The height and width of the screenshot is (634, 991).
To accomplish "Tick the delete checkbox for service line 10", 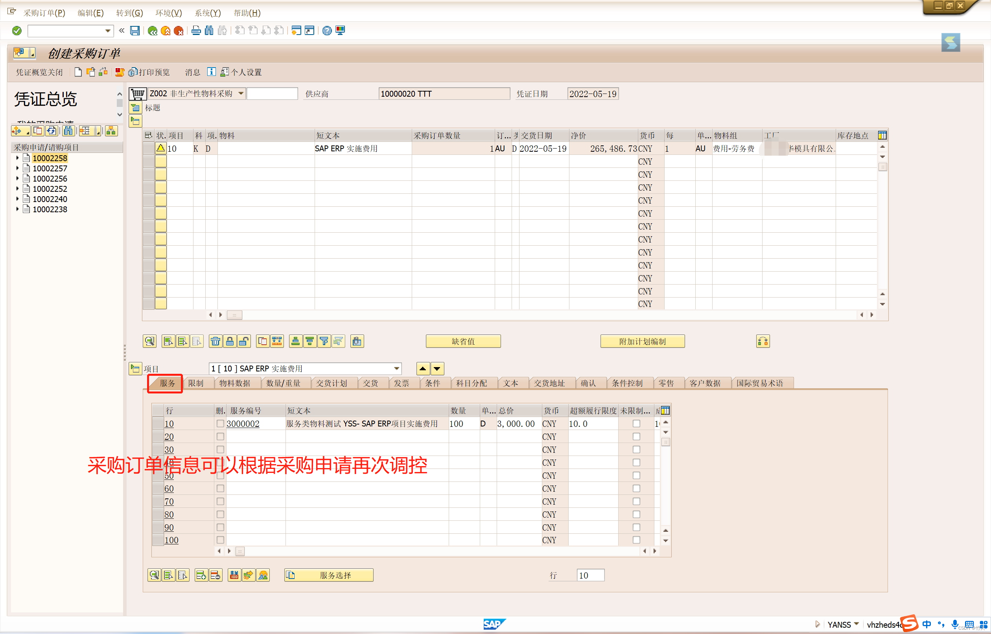I will (220, 424).
